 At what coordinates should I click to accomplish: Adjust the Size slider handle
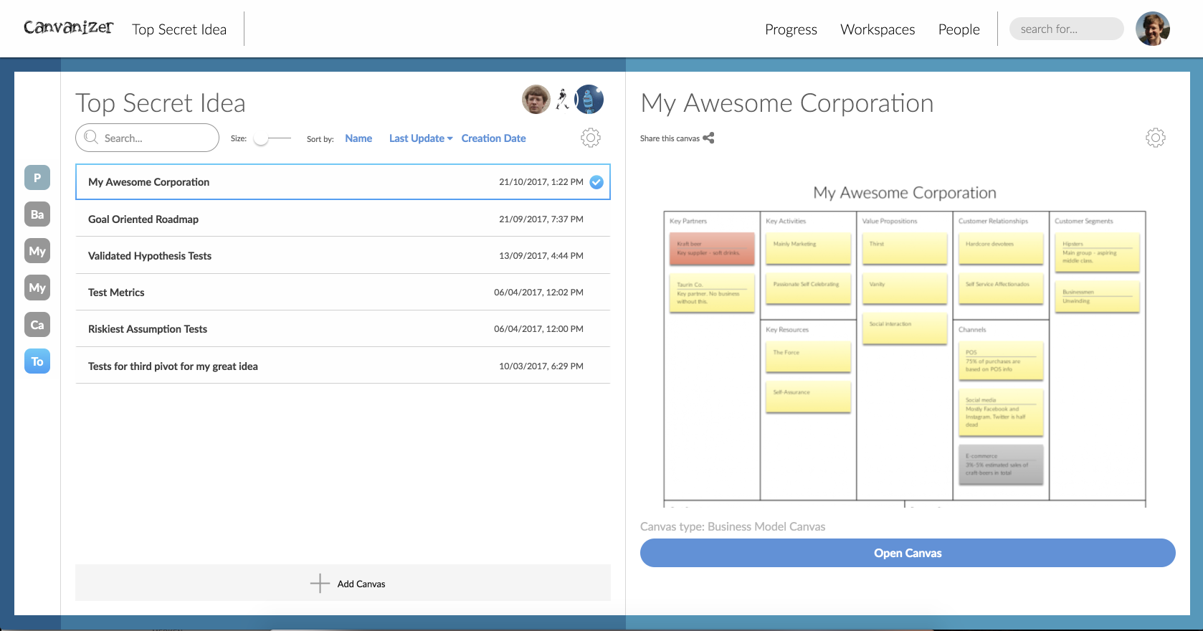[x=261, y=138]
